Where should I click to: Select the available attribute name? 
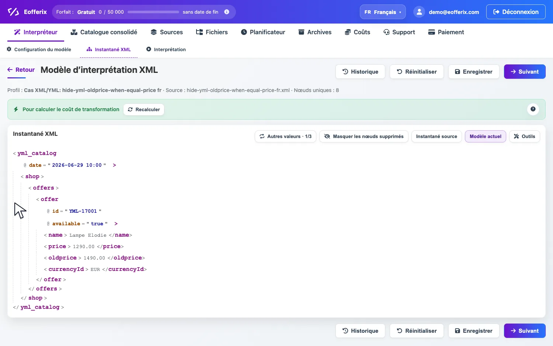point(66,224)
